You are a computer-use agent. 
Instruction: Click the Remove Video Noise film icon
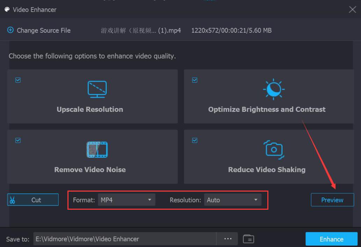click(97, 150)
